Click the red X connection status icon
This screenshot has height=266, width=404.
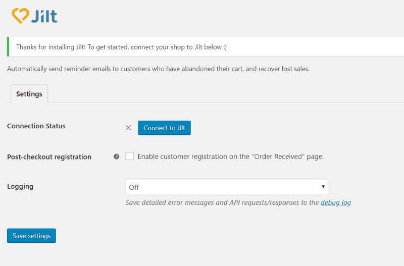[128, 128]
